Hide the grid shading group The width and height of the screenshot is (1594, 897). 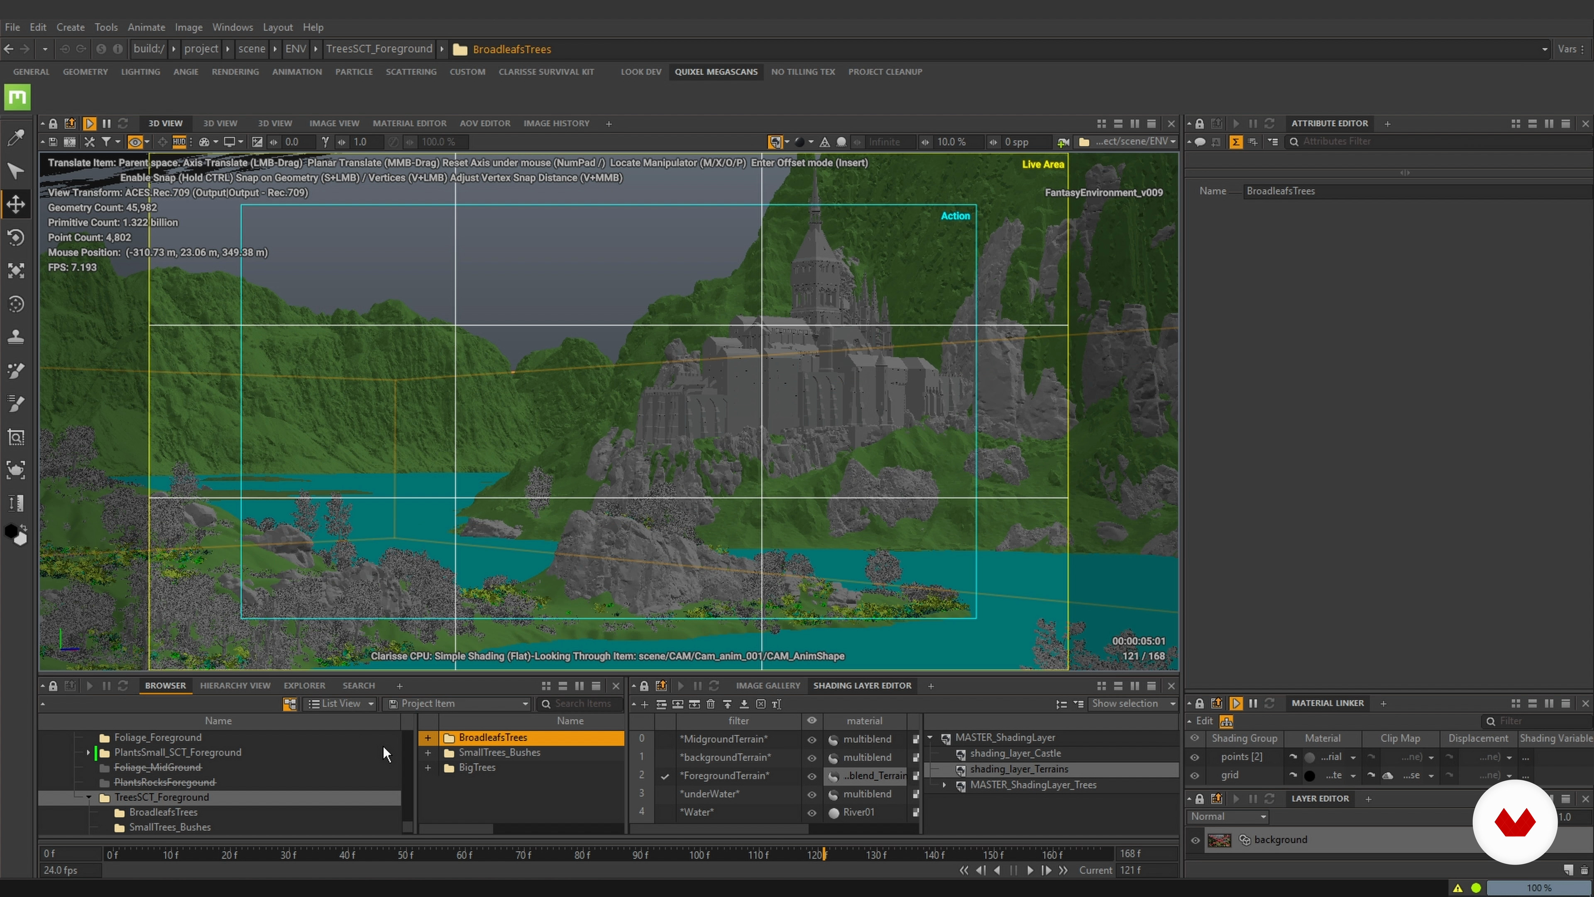tap(1194, 775)
